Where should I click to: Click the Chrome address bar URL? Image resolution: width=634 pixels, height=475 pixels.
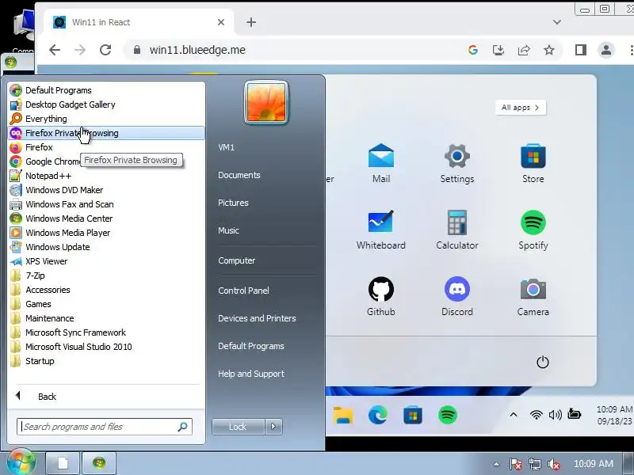tap(197, 50)
